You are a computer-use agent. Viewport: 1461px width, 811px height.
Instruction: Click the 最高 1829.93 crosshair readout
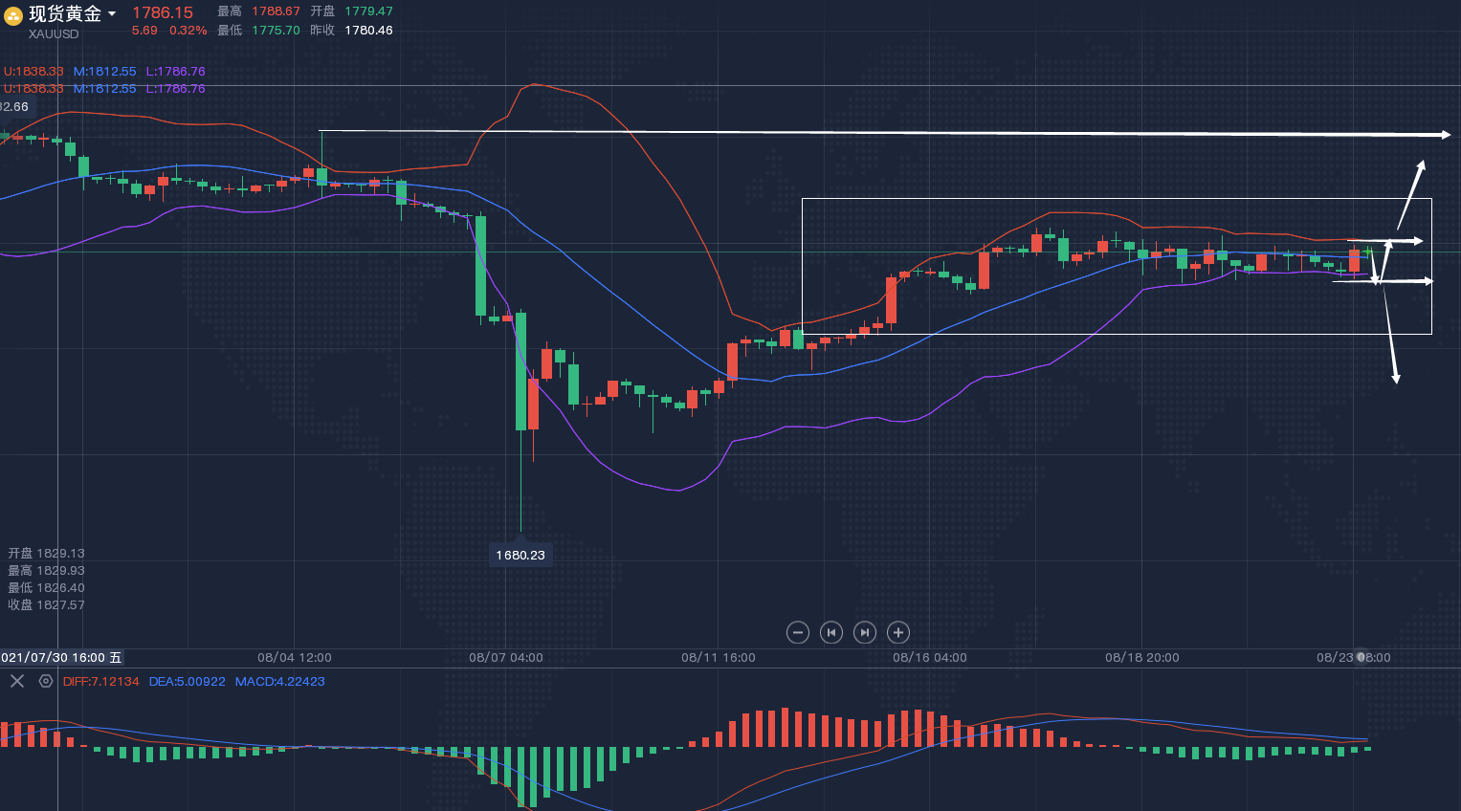[46, 571]
